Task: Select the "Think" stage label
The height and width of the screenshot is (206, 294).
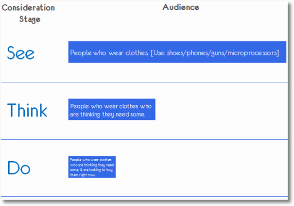Action: [x=27, y=111]
